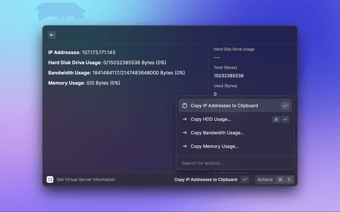The image size is (340, 212).
Task: Open the Copy Bandwidth Usage... submenu
Action: point(217,132)
